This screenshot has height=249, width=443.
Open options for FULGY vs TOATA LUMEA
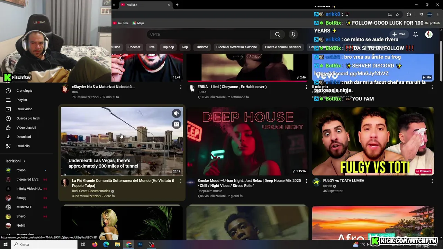pyautogui.click(x=432, y=181)
